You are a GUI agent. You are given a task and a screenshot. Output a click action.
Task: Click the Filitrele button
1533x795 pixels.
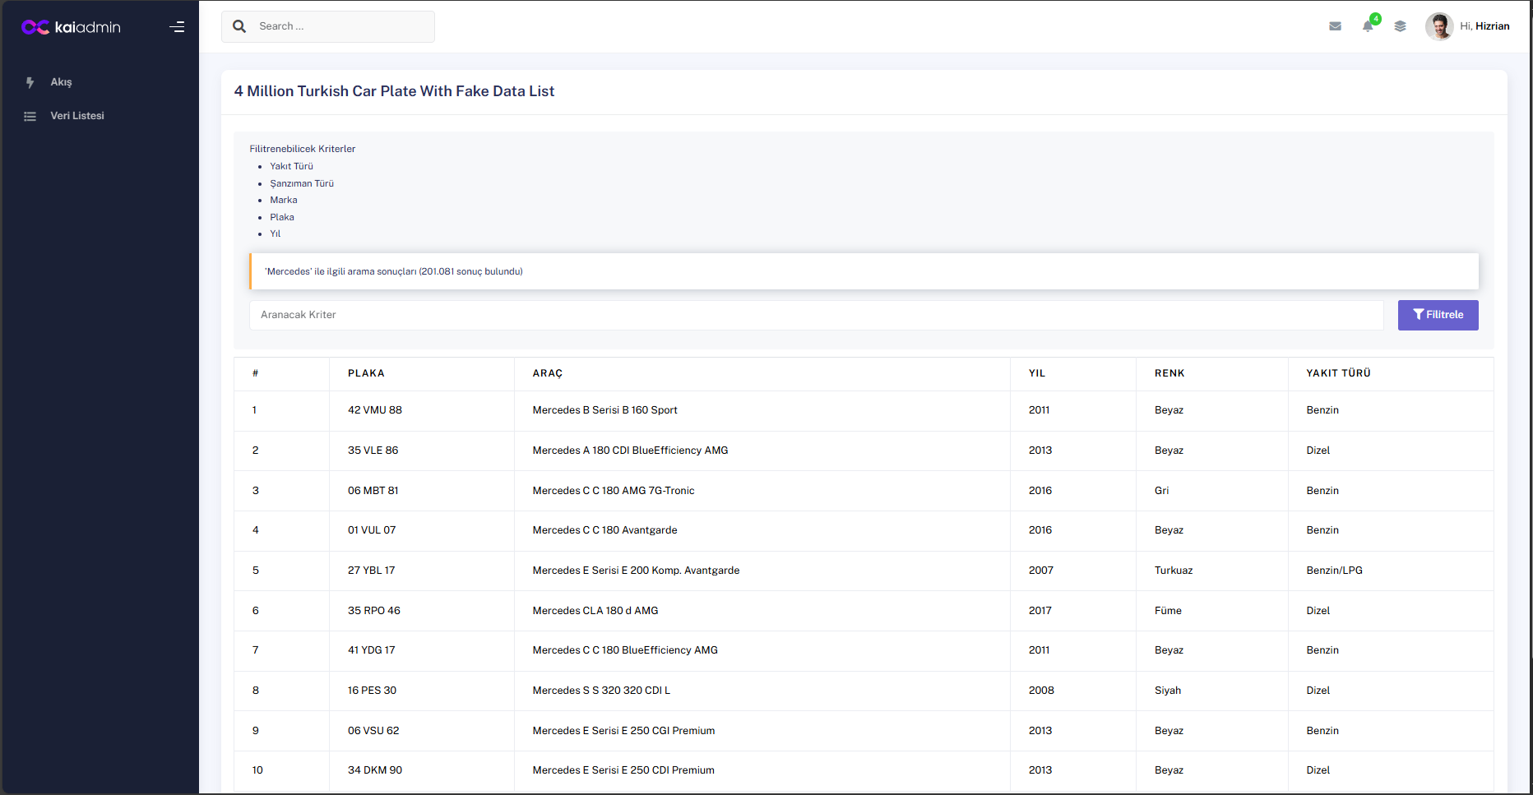pyautogui.click(x=1438, y=315)
